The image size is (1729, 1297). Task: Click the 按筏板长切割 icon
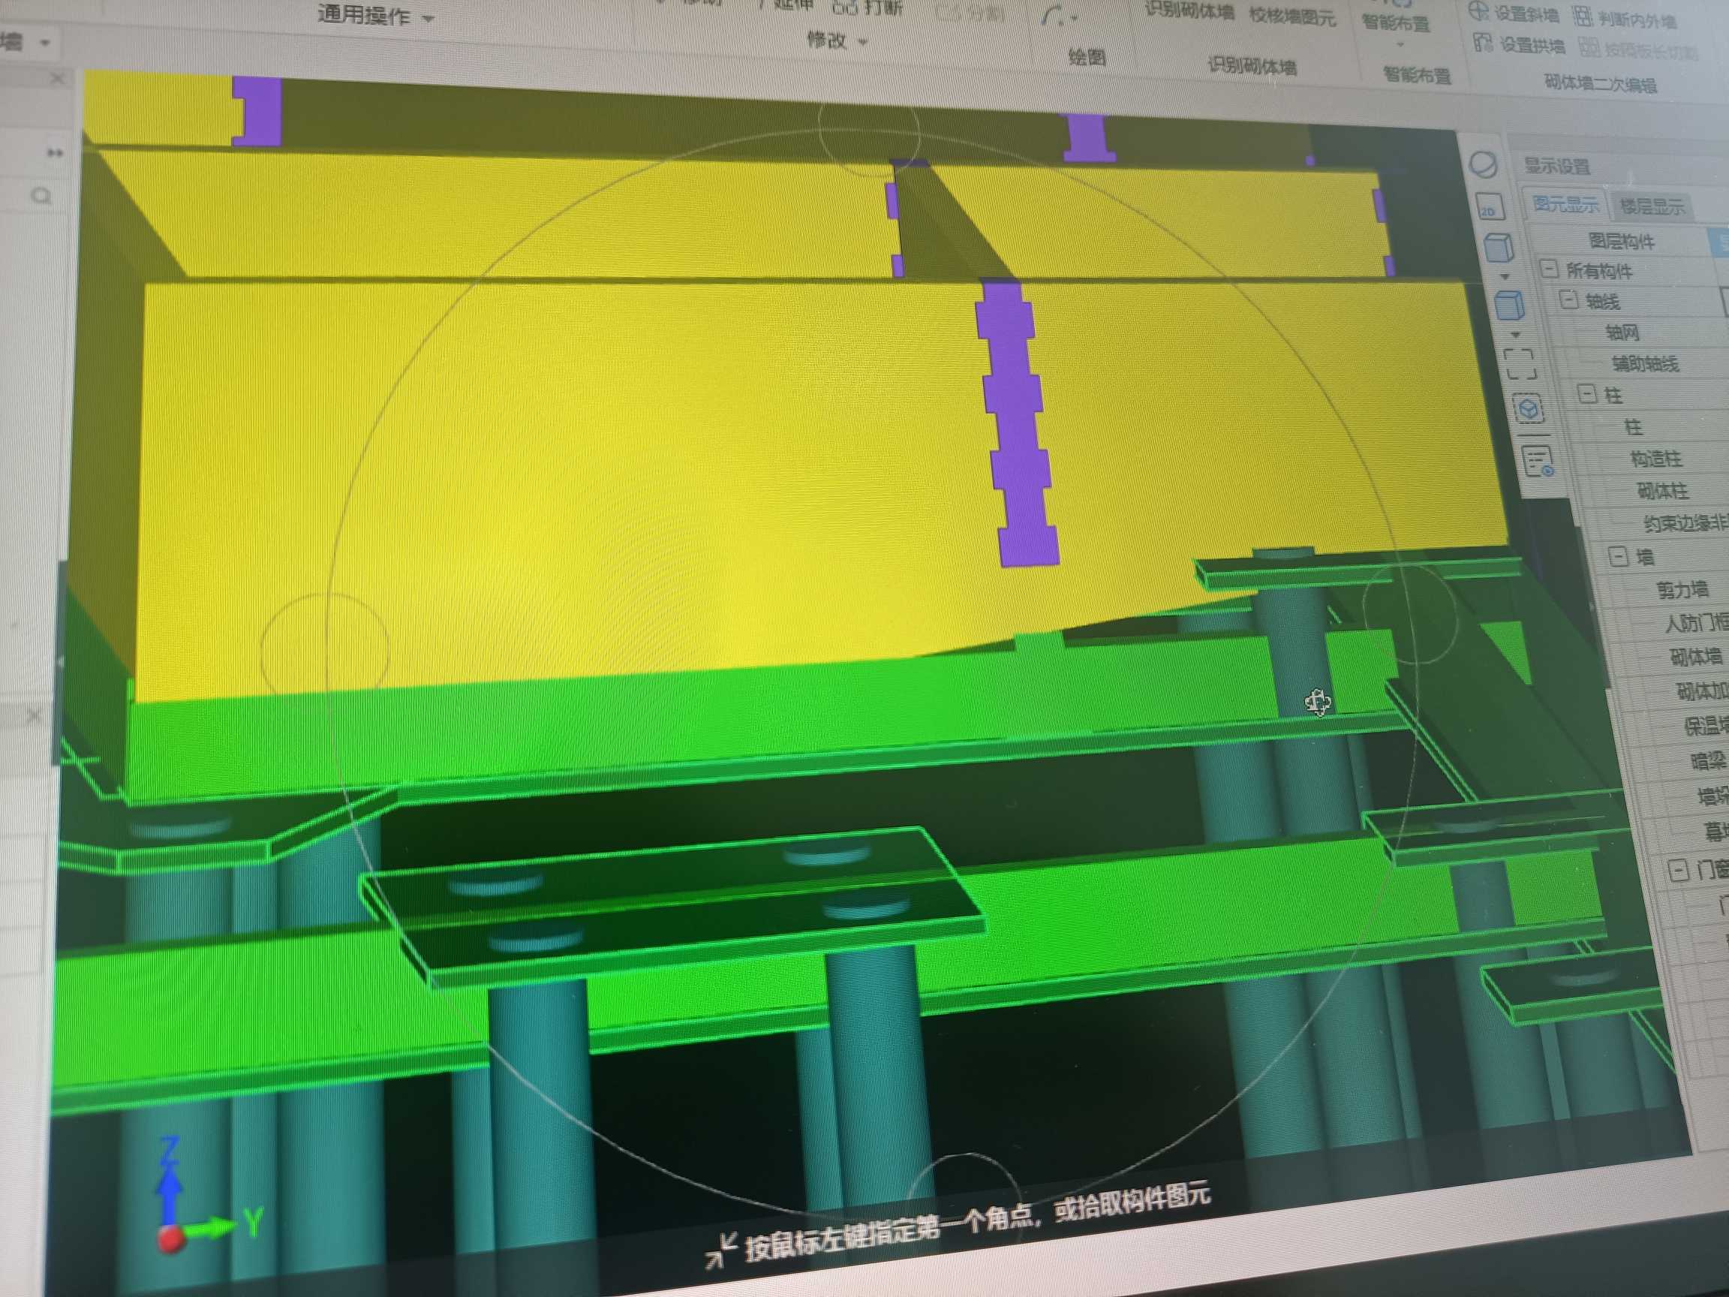pyautogui.click(x=1589, y=47)
